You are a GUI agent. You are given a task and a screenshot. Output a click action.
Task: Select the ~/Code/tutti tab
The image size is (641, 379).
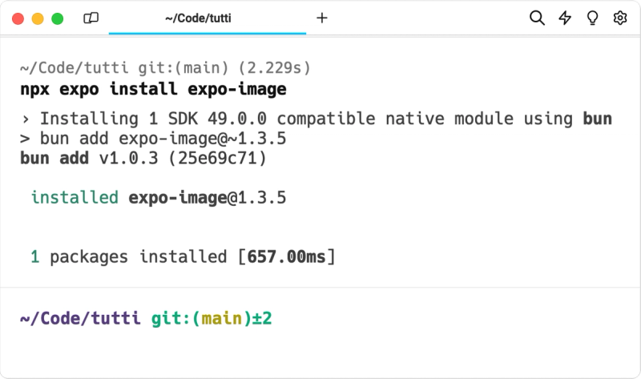[208, 18]
